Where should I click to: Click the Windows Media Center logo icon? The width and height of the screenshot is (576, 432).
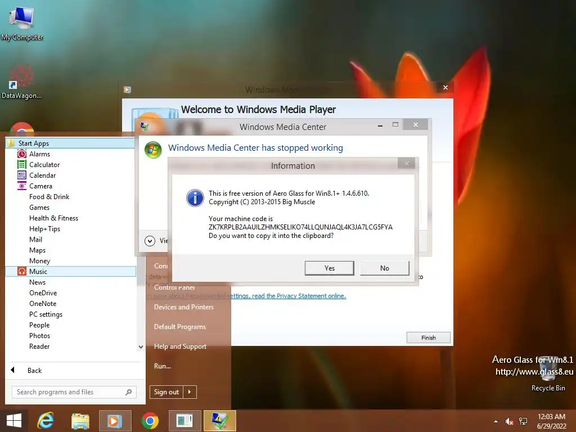(x=153, y=150)
